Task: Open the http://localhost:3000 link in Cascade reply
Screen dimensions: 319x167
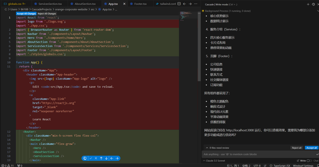Action: [240, 130]
